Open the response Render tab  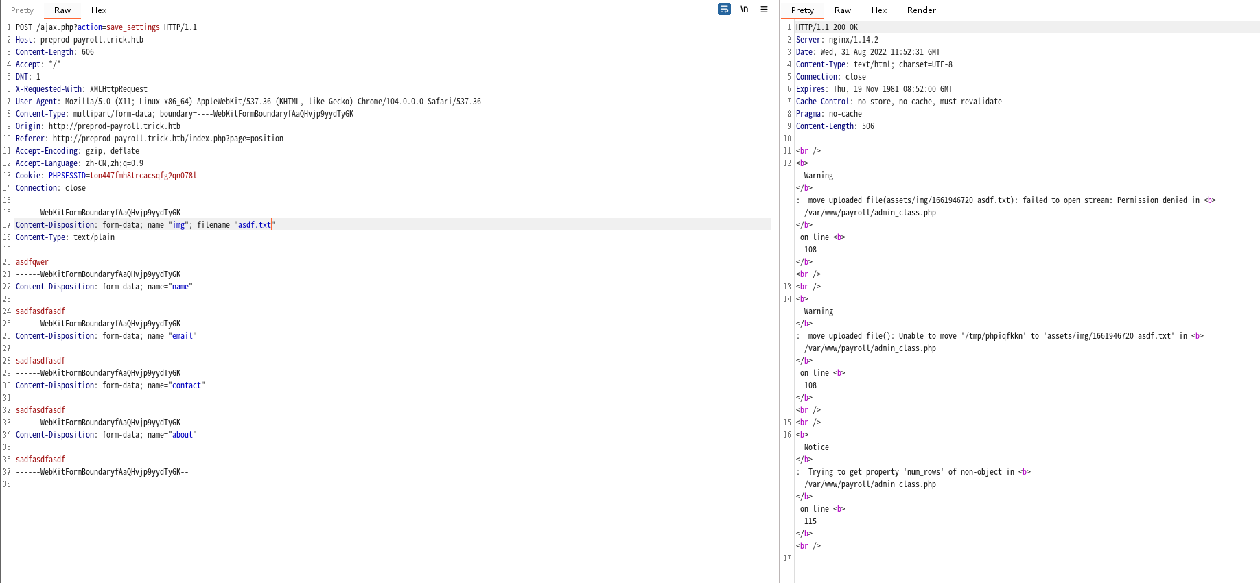click(x=921, y=10)
